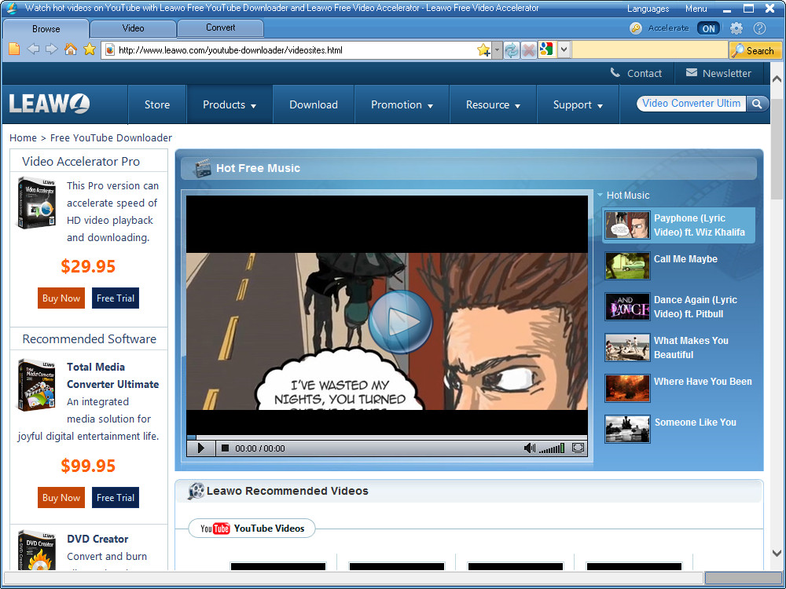The image size is (786, 589).
Task: Open the Newsletter link
Action: click(x=718, y=73)
